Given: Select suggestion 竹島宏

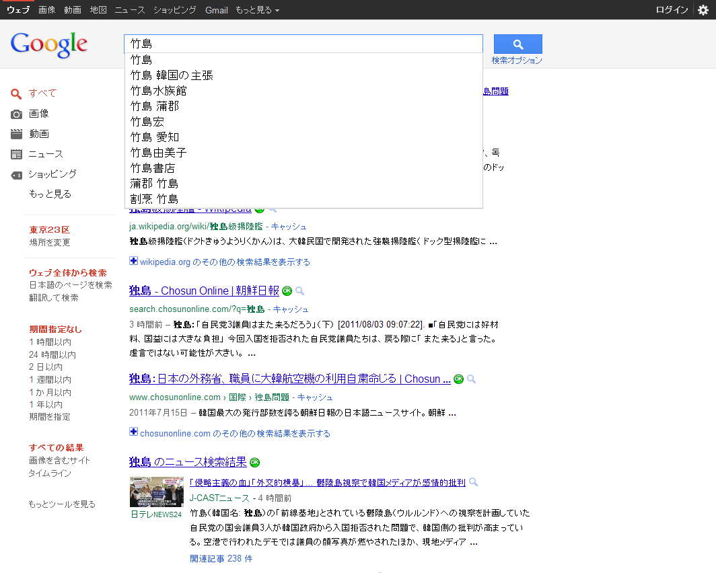Looking at the screenshot, I should coord(303,122).
